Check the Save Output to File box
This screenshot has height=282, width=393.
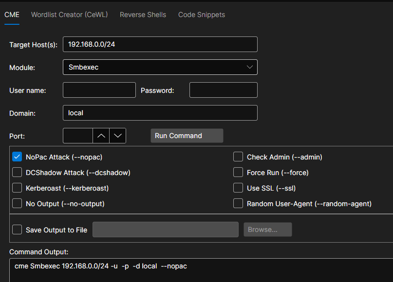click(17, 229)
